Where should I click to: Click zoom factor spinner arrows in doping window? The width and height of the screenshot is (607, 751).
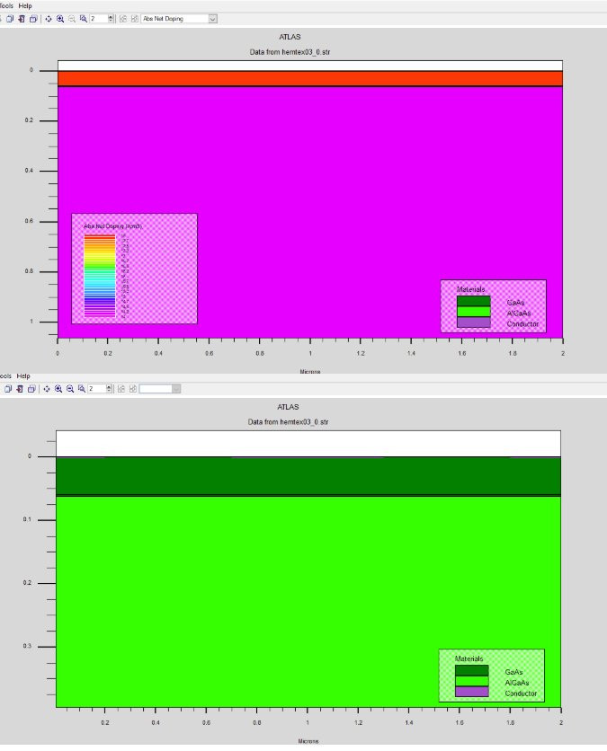click(112, 19)
